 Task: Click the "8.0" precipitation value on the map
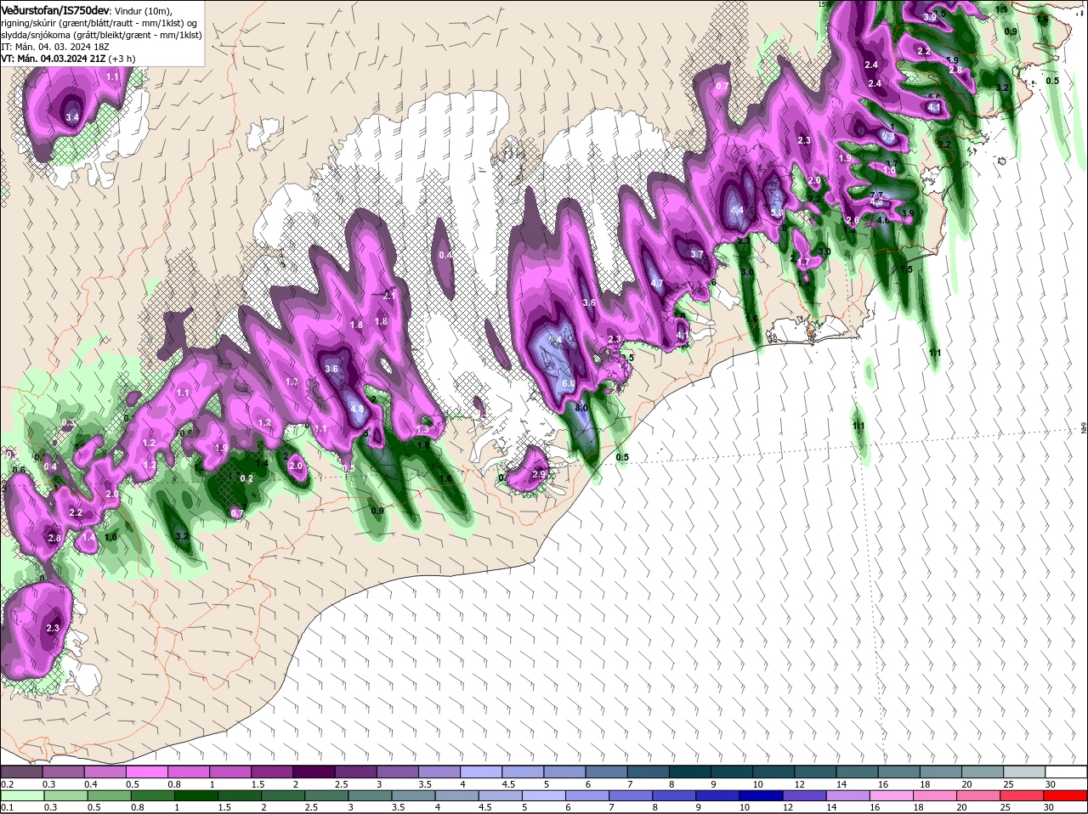(x=581, y=408)
